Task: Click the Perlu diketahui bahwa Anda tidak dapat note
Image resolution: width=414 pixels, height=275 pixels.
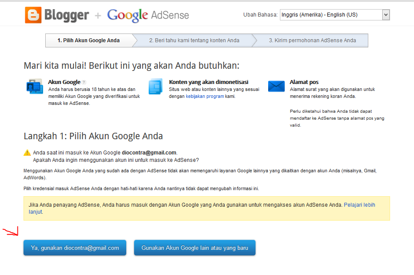Action: pos(337,118)
